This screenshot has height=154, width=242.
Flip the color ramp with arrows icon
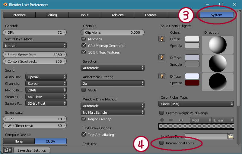[x=181, y=120]
